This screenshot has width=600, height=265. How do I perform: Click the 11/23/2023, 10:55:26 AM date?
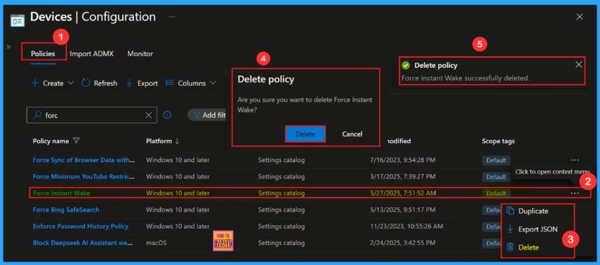(407, 226)
